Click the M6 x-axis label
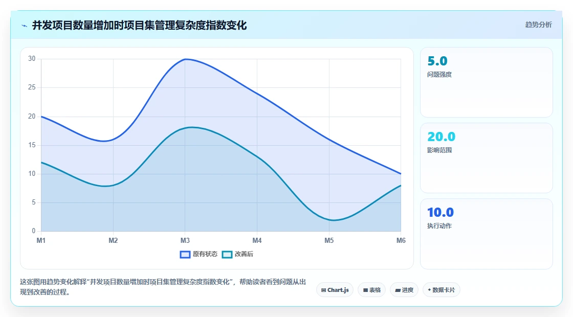Screen dimensions: 573x317 point(401,241)
